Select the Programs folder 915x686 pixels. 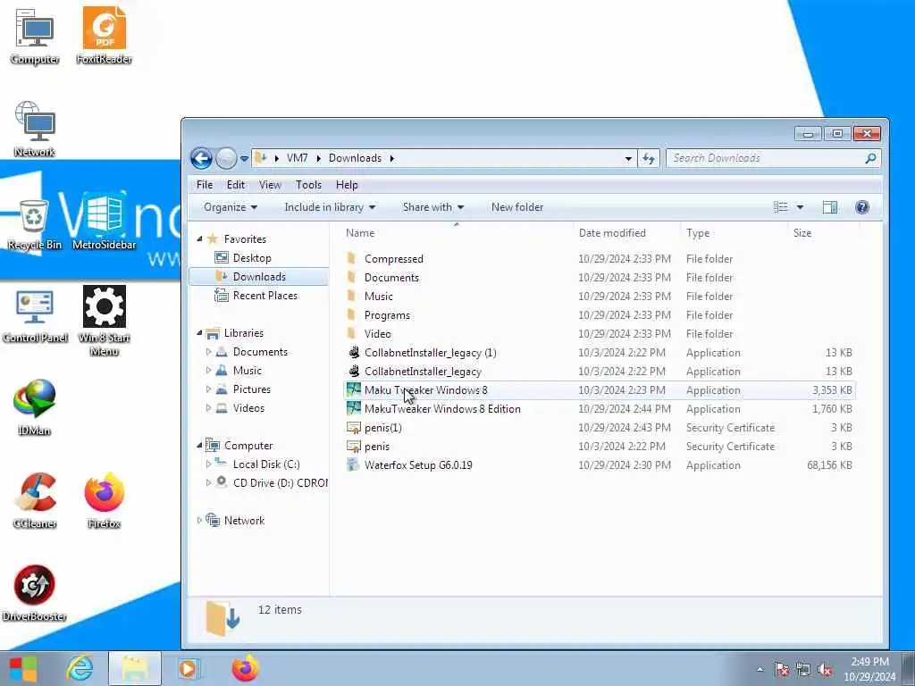600,315
